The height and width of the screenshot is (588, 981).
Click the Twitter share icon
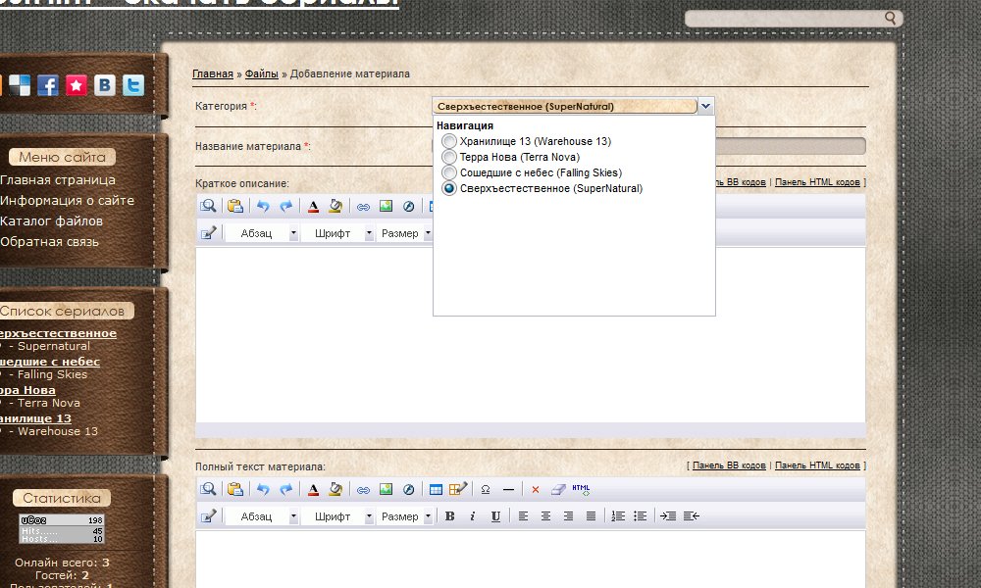(132, 85)
